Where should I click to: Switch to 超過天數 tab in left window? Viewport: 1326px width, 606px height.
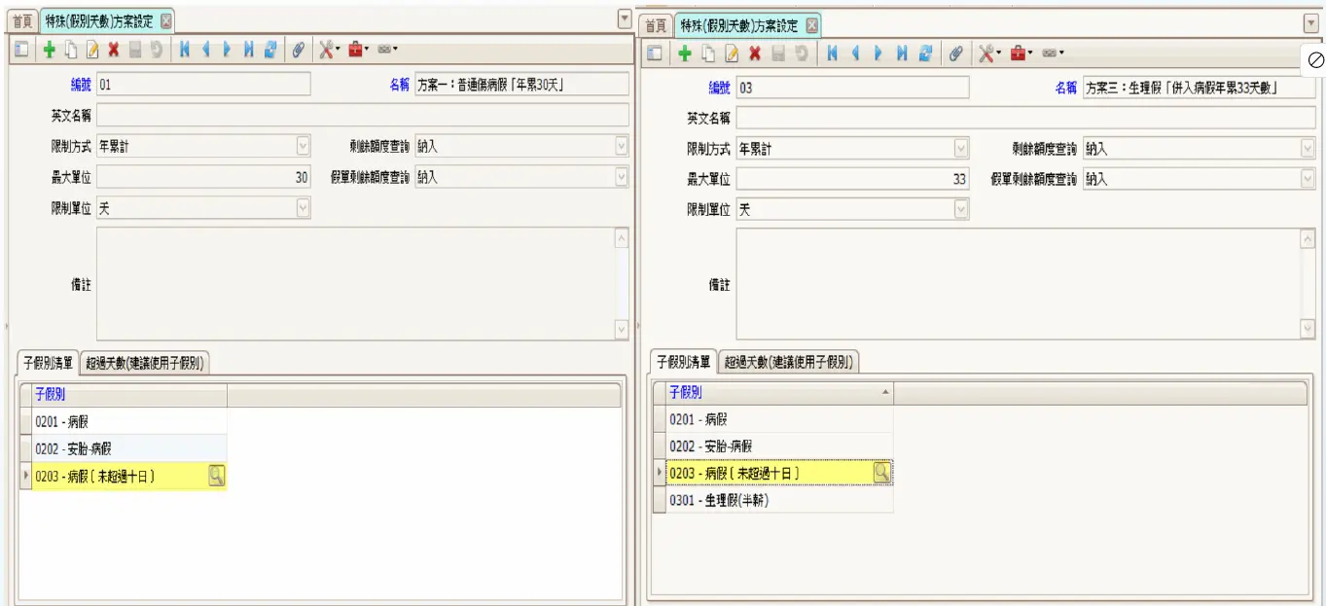point(146,364)
